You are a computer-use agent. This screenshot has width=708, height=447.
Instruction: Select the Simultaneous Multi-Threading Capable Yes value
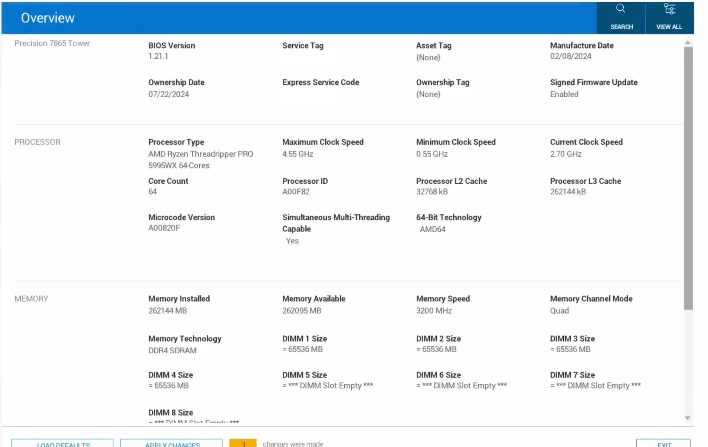pyautogui.click(x=292, y=241)
